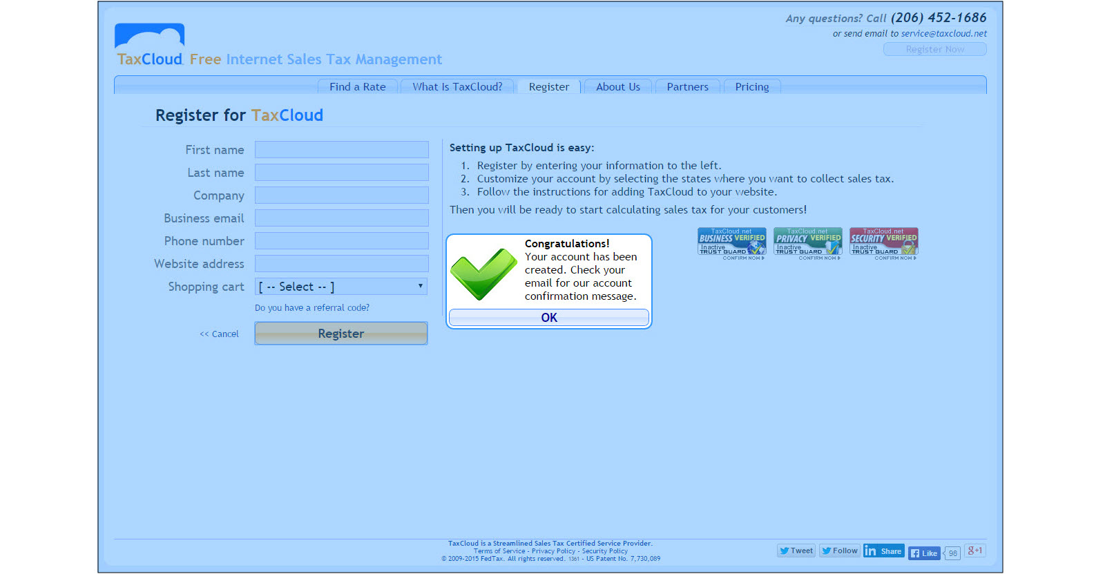Screen dimensions: 1114x574
Task: Click the Privacy Verified trust badge
Action: [x=808, y=244]
